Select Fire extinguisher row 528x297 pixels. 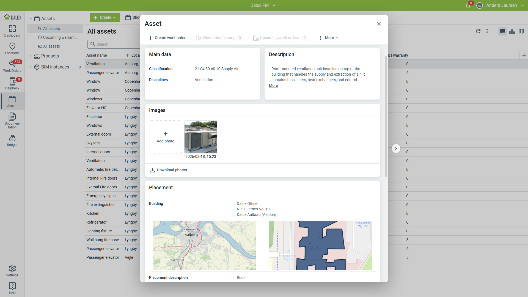pyautogui.click(x=113, y=205)
